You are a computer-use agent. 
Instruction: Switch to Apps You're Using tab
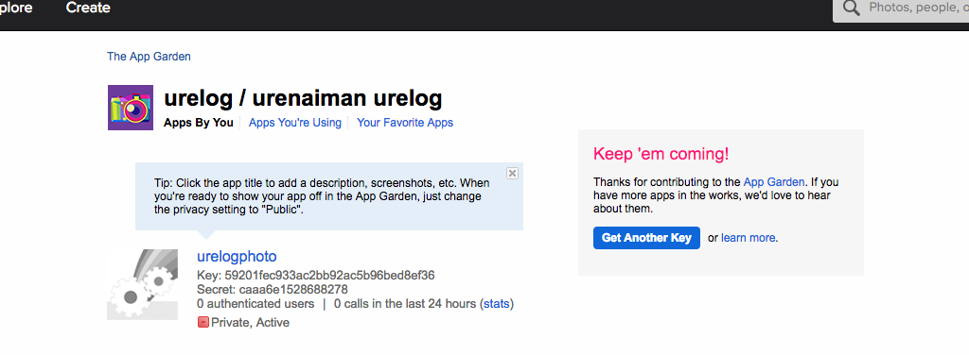click(x=295, y=123)
